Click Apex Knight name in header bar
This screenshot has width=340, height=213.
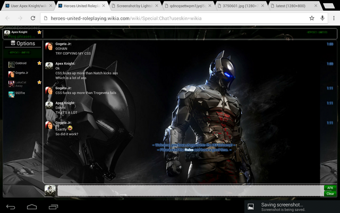[19, 32]
